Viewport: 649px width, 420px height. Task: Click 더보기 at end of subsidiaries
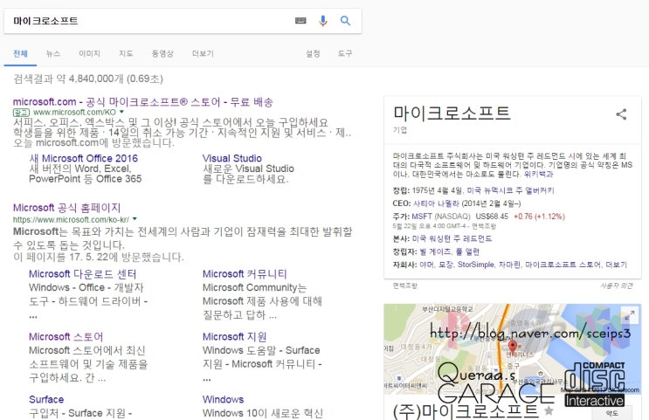tap(617, 265)
